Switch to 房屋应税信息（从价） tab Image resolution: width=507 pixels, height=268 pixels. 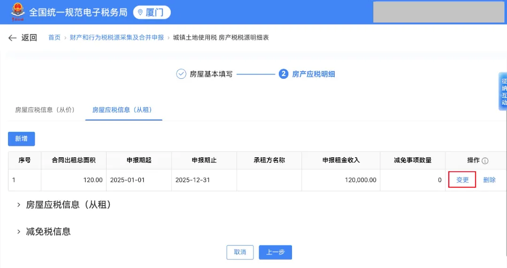(x=45, y=110)
